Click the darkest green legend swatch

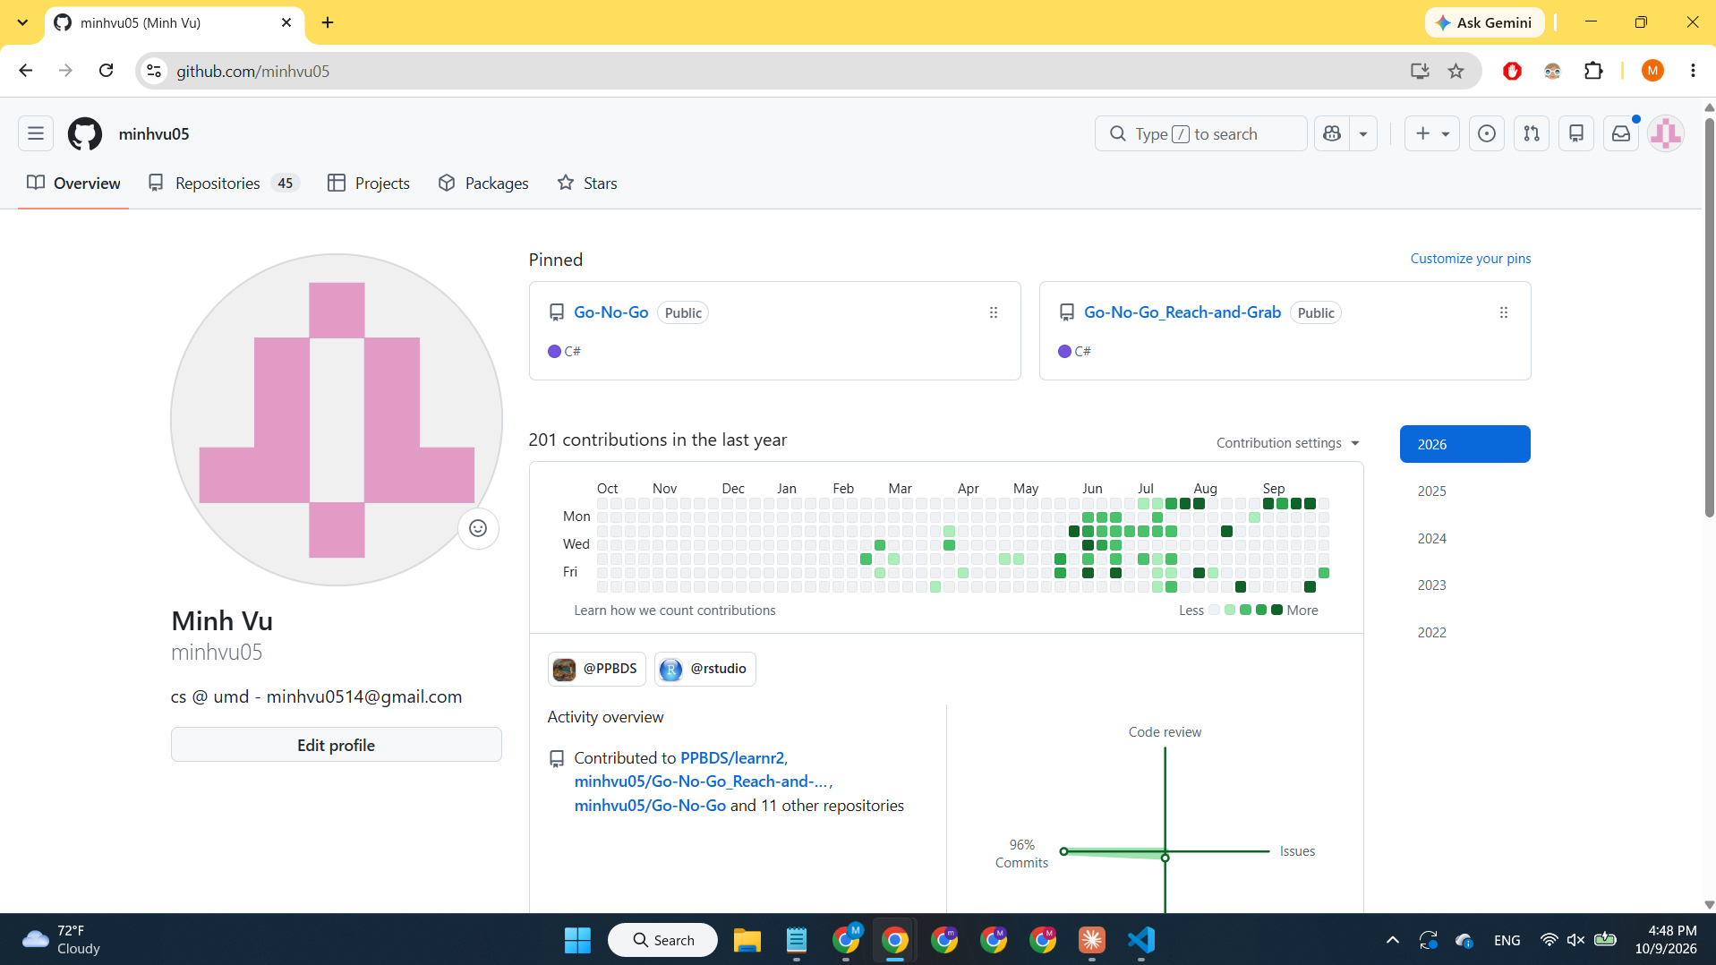click(x=1277, y=610)
